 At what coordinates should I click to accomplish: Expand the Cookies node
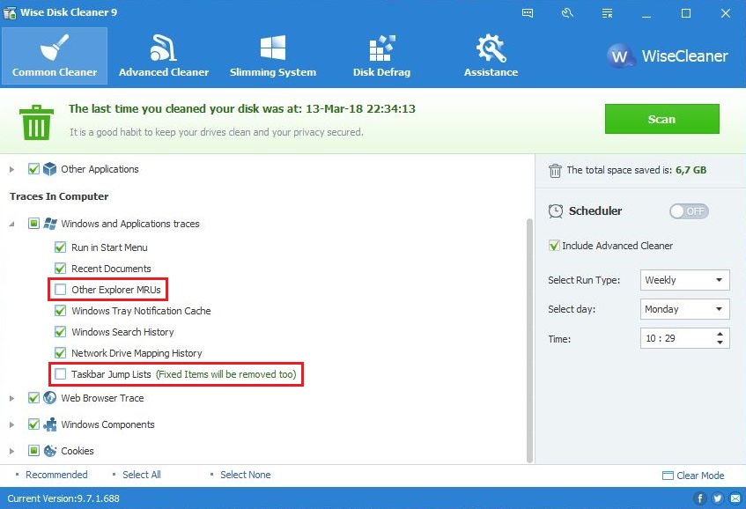(x=12, y=451)
